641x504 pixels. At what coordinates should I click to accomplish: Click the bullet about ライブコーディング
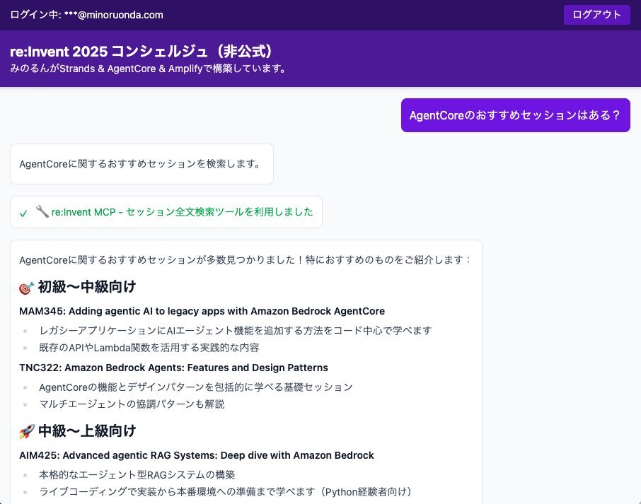coord(225,491)
